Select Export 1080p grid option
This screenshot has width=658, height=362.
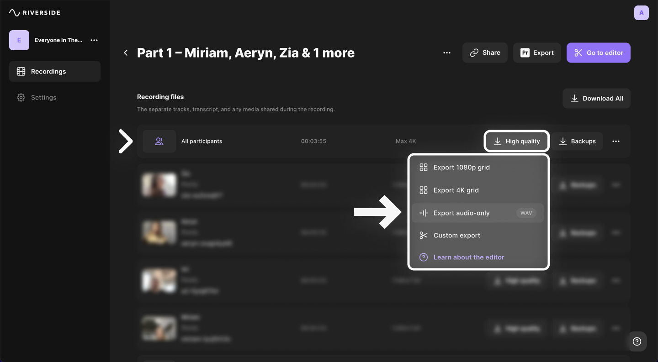click(462, 168)
